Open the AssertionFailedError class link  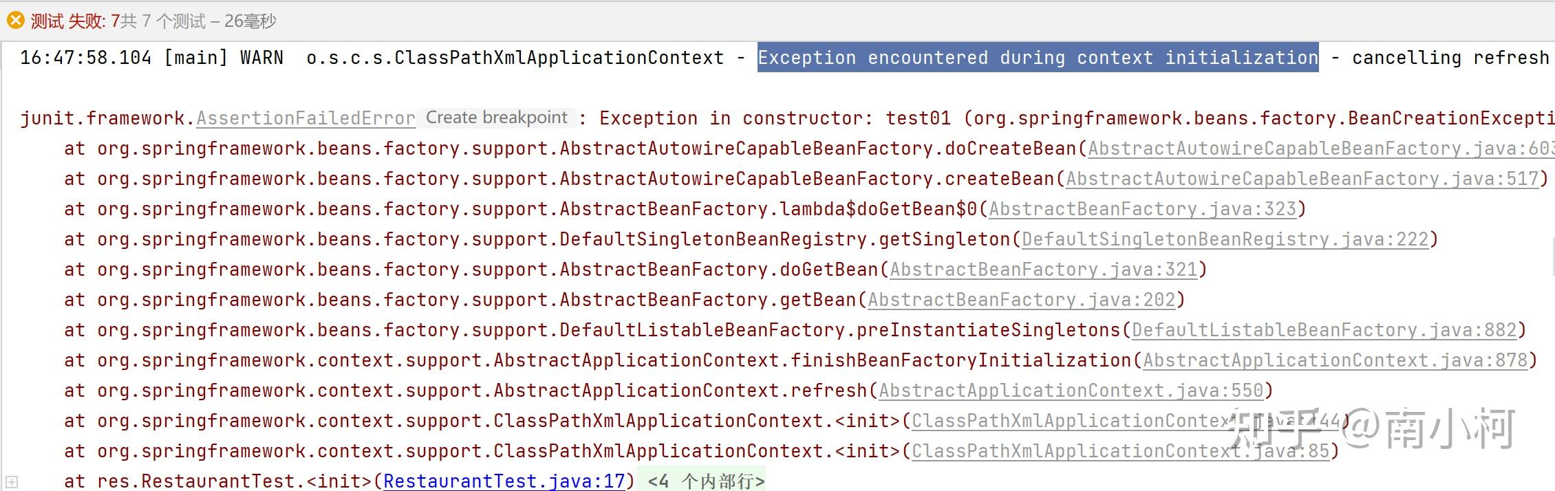(x=306, y=118)
